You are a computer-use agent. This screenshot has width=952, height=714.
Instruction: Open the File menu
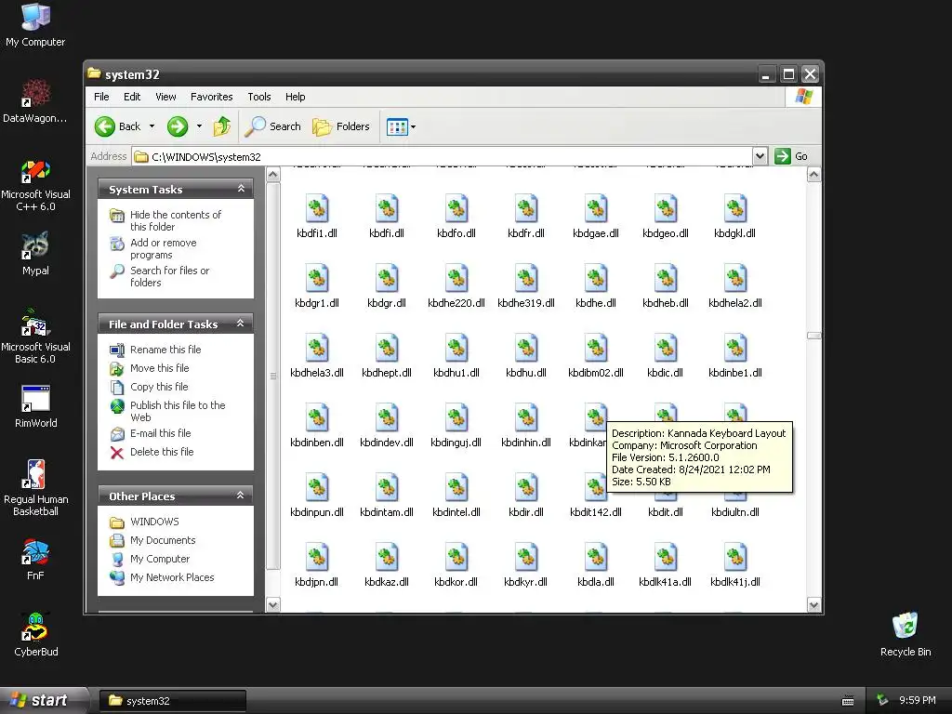click(x=101, y=97)
